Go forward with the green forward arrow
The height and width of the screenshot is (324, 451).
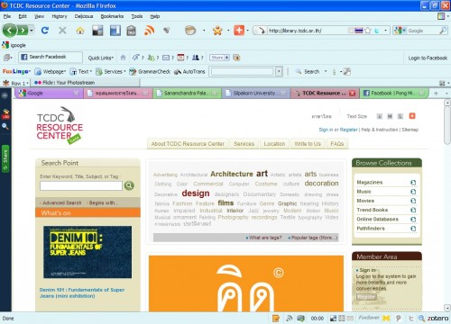(x=23, y=31)
